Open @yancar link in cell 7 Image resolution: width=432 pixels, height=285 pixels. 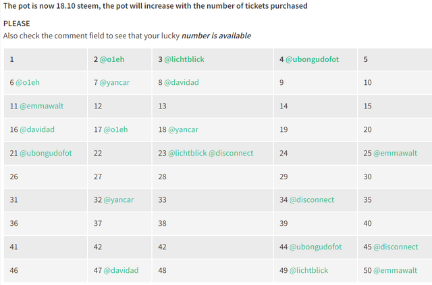(x=114, y=82)
